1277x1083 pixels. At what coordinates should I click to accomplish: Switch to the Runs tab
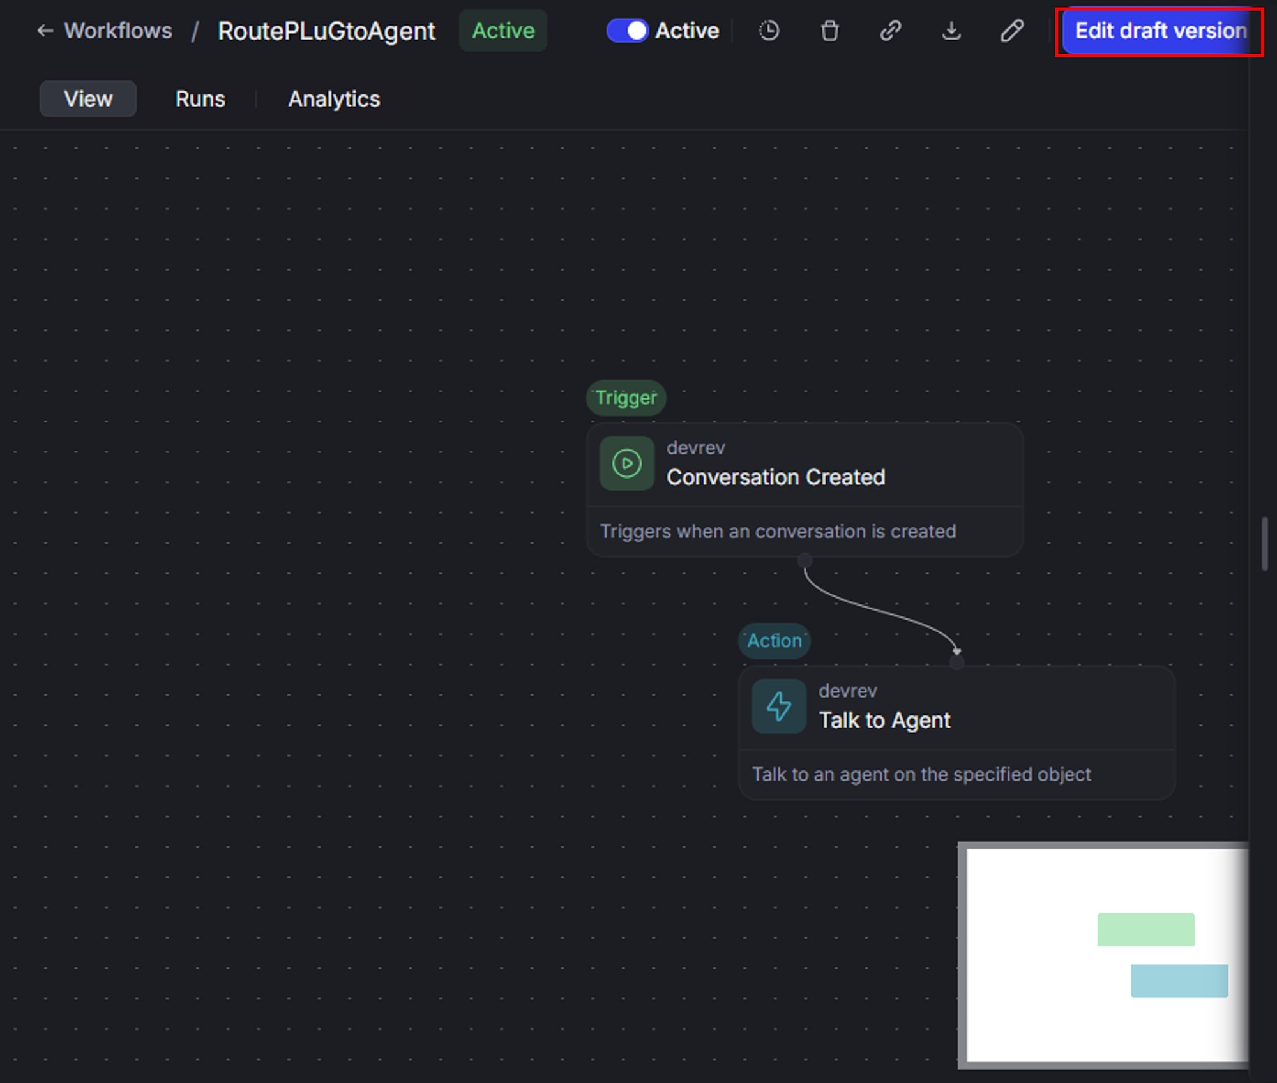200,99
